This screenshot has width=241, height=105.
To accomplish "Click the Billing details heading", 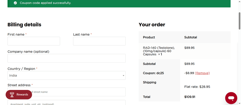I will pos(24,25).
